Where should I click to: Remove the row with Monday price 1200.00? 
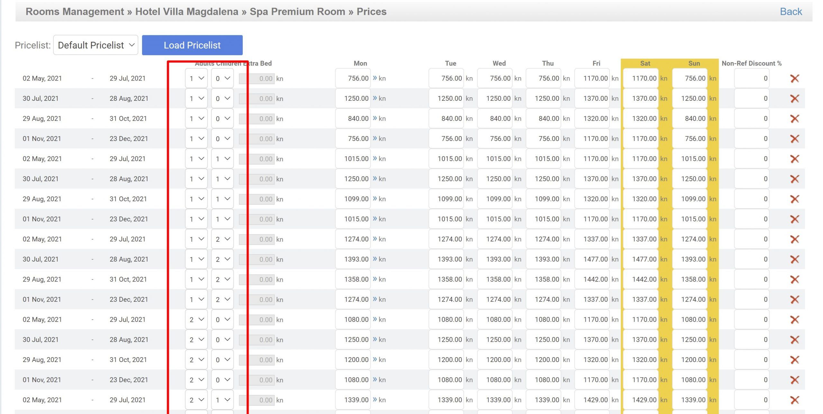tap(794, 360)
